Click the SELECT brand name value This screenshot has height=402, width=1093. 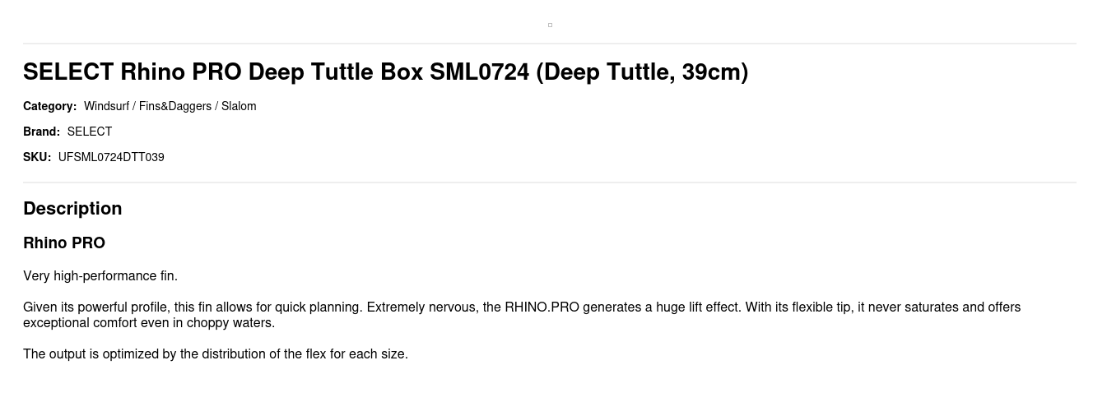(90, 132)
